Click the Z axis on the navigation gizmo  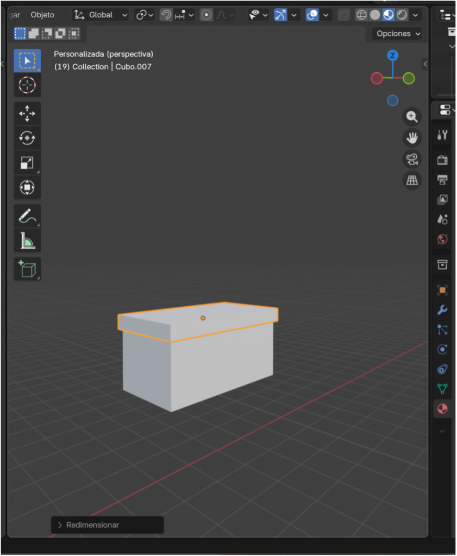[392, 55]
